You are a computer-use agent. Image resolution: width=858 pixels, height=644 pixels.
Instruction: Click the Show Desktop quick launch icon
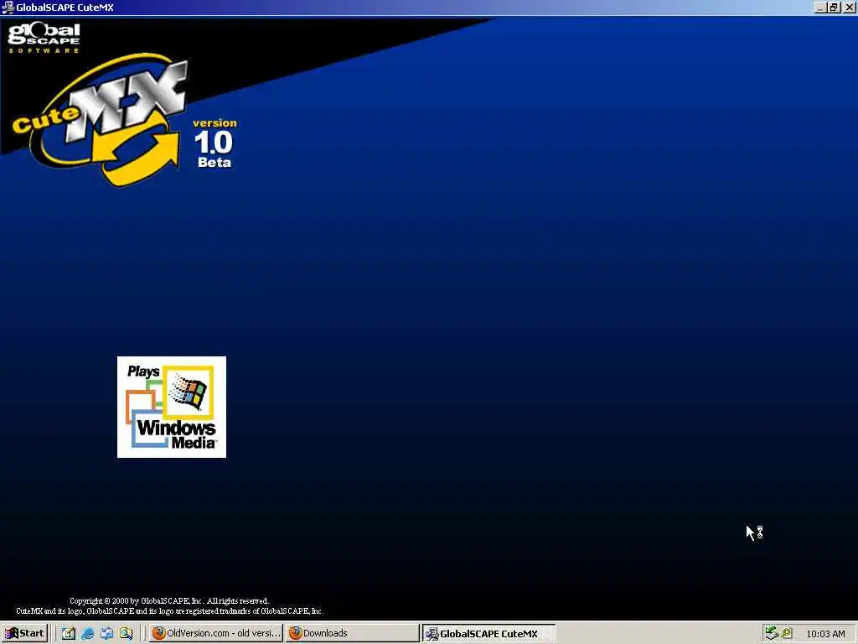[68, 634]
